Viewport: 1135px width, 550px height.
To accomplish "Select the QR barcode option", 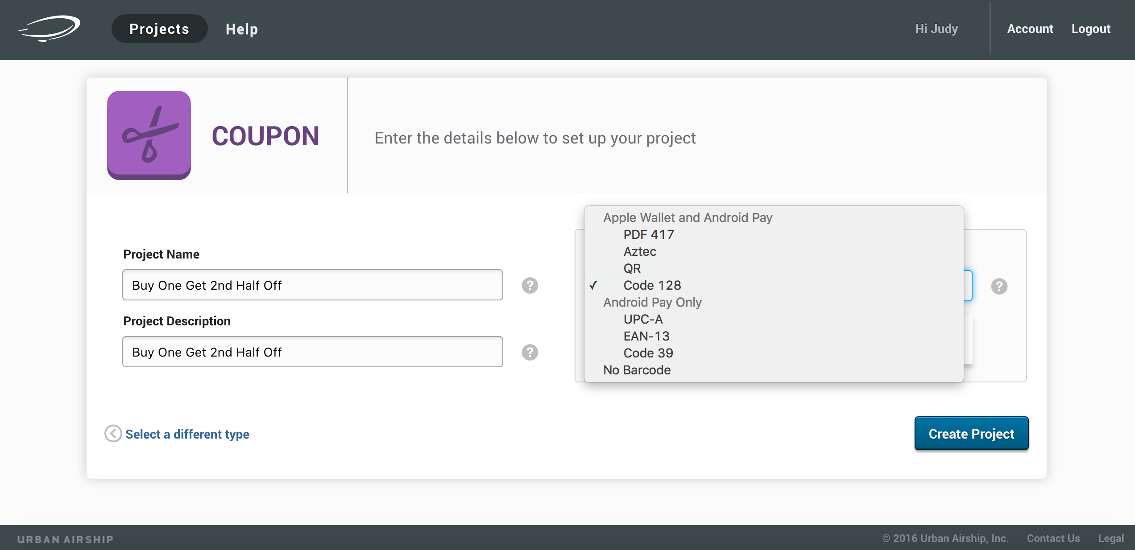I will point(632,268).
